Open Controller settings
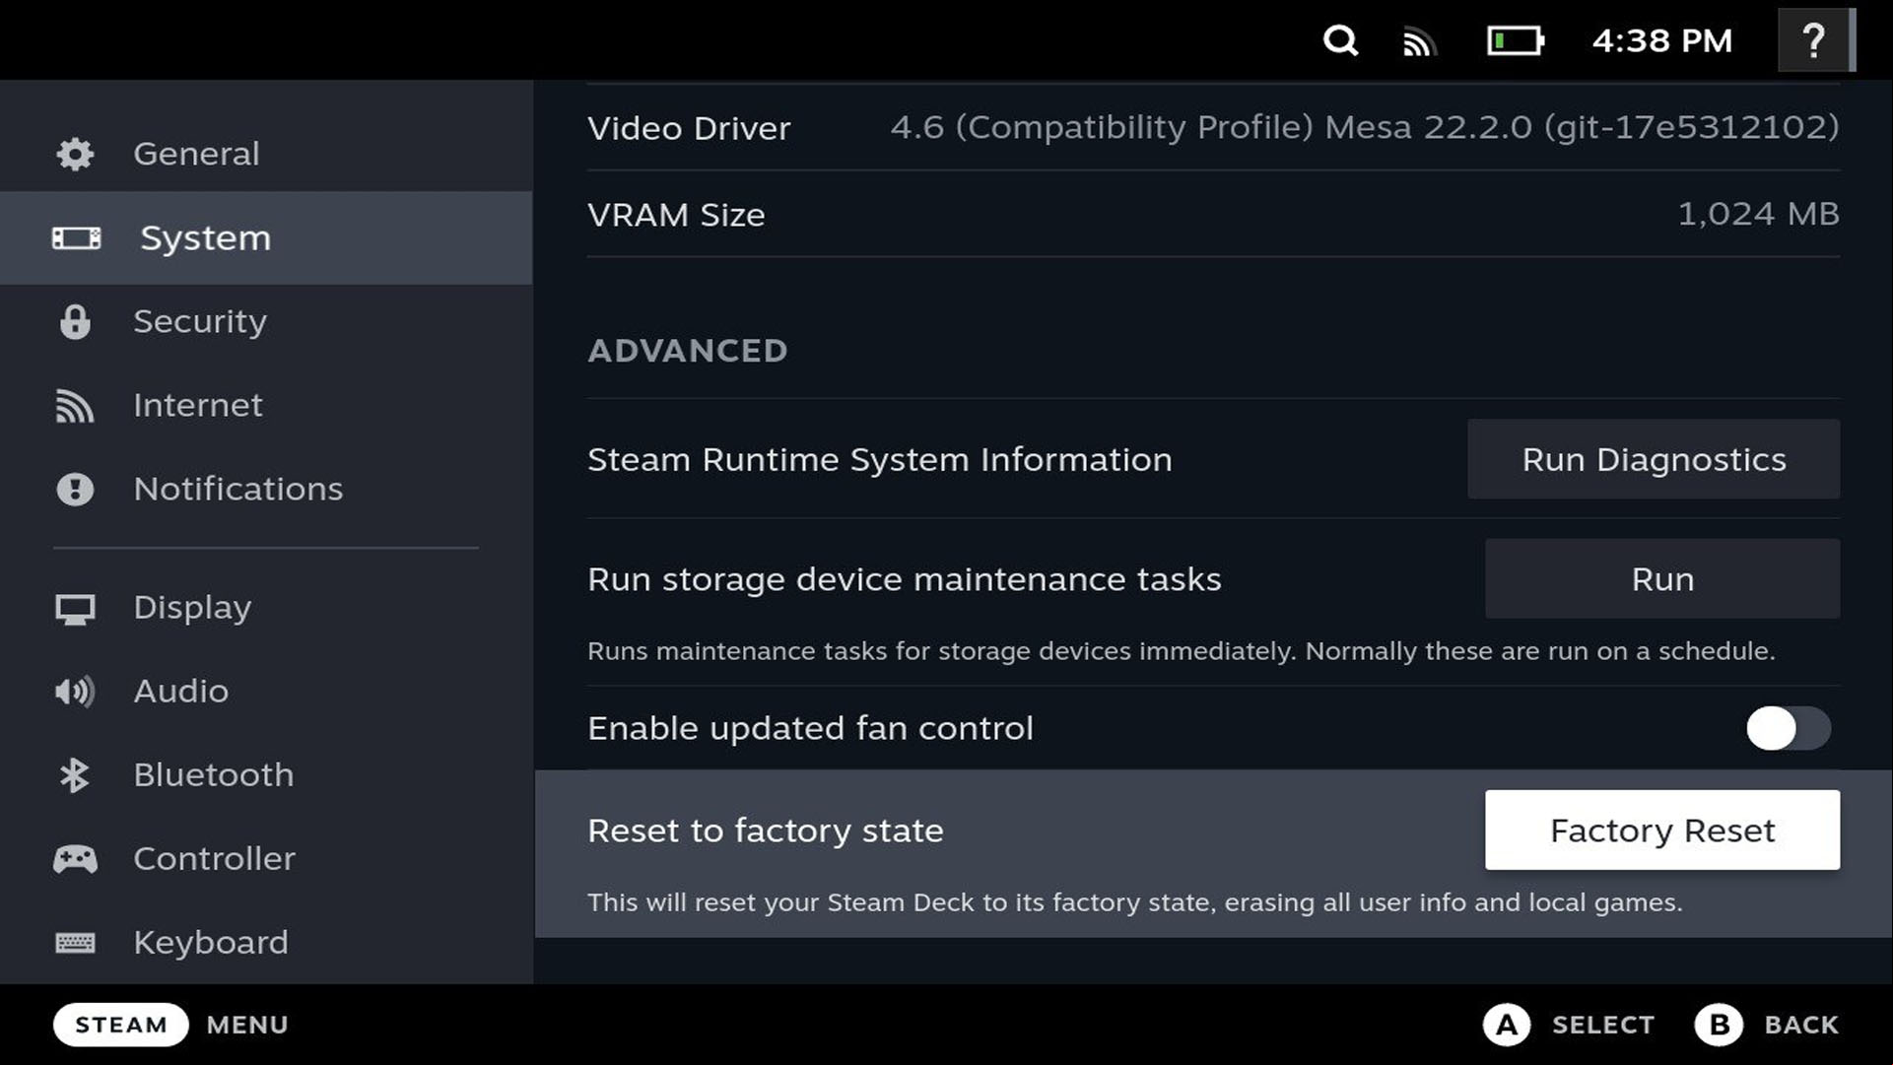 pos(266,859)
